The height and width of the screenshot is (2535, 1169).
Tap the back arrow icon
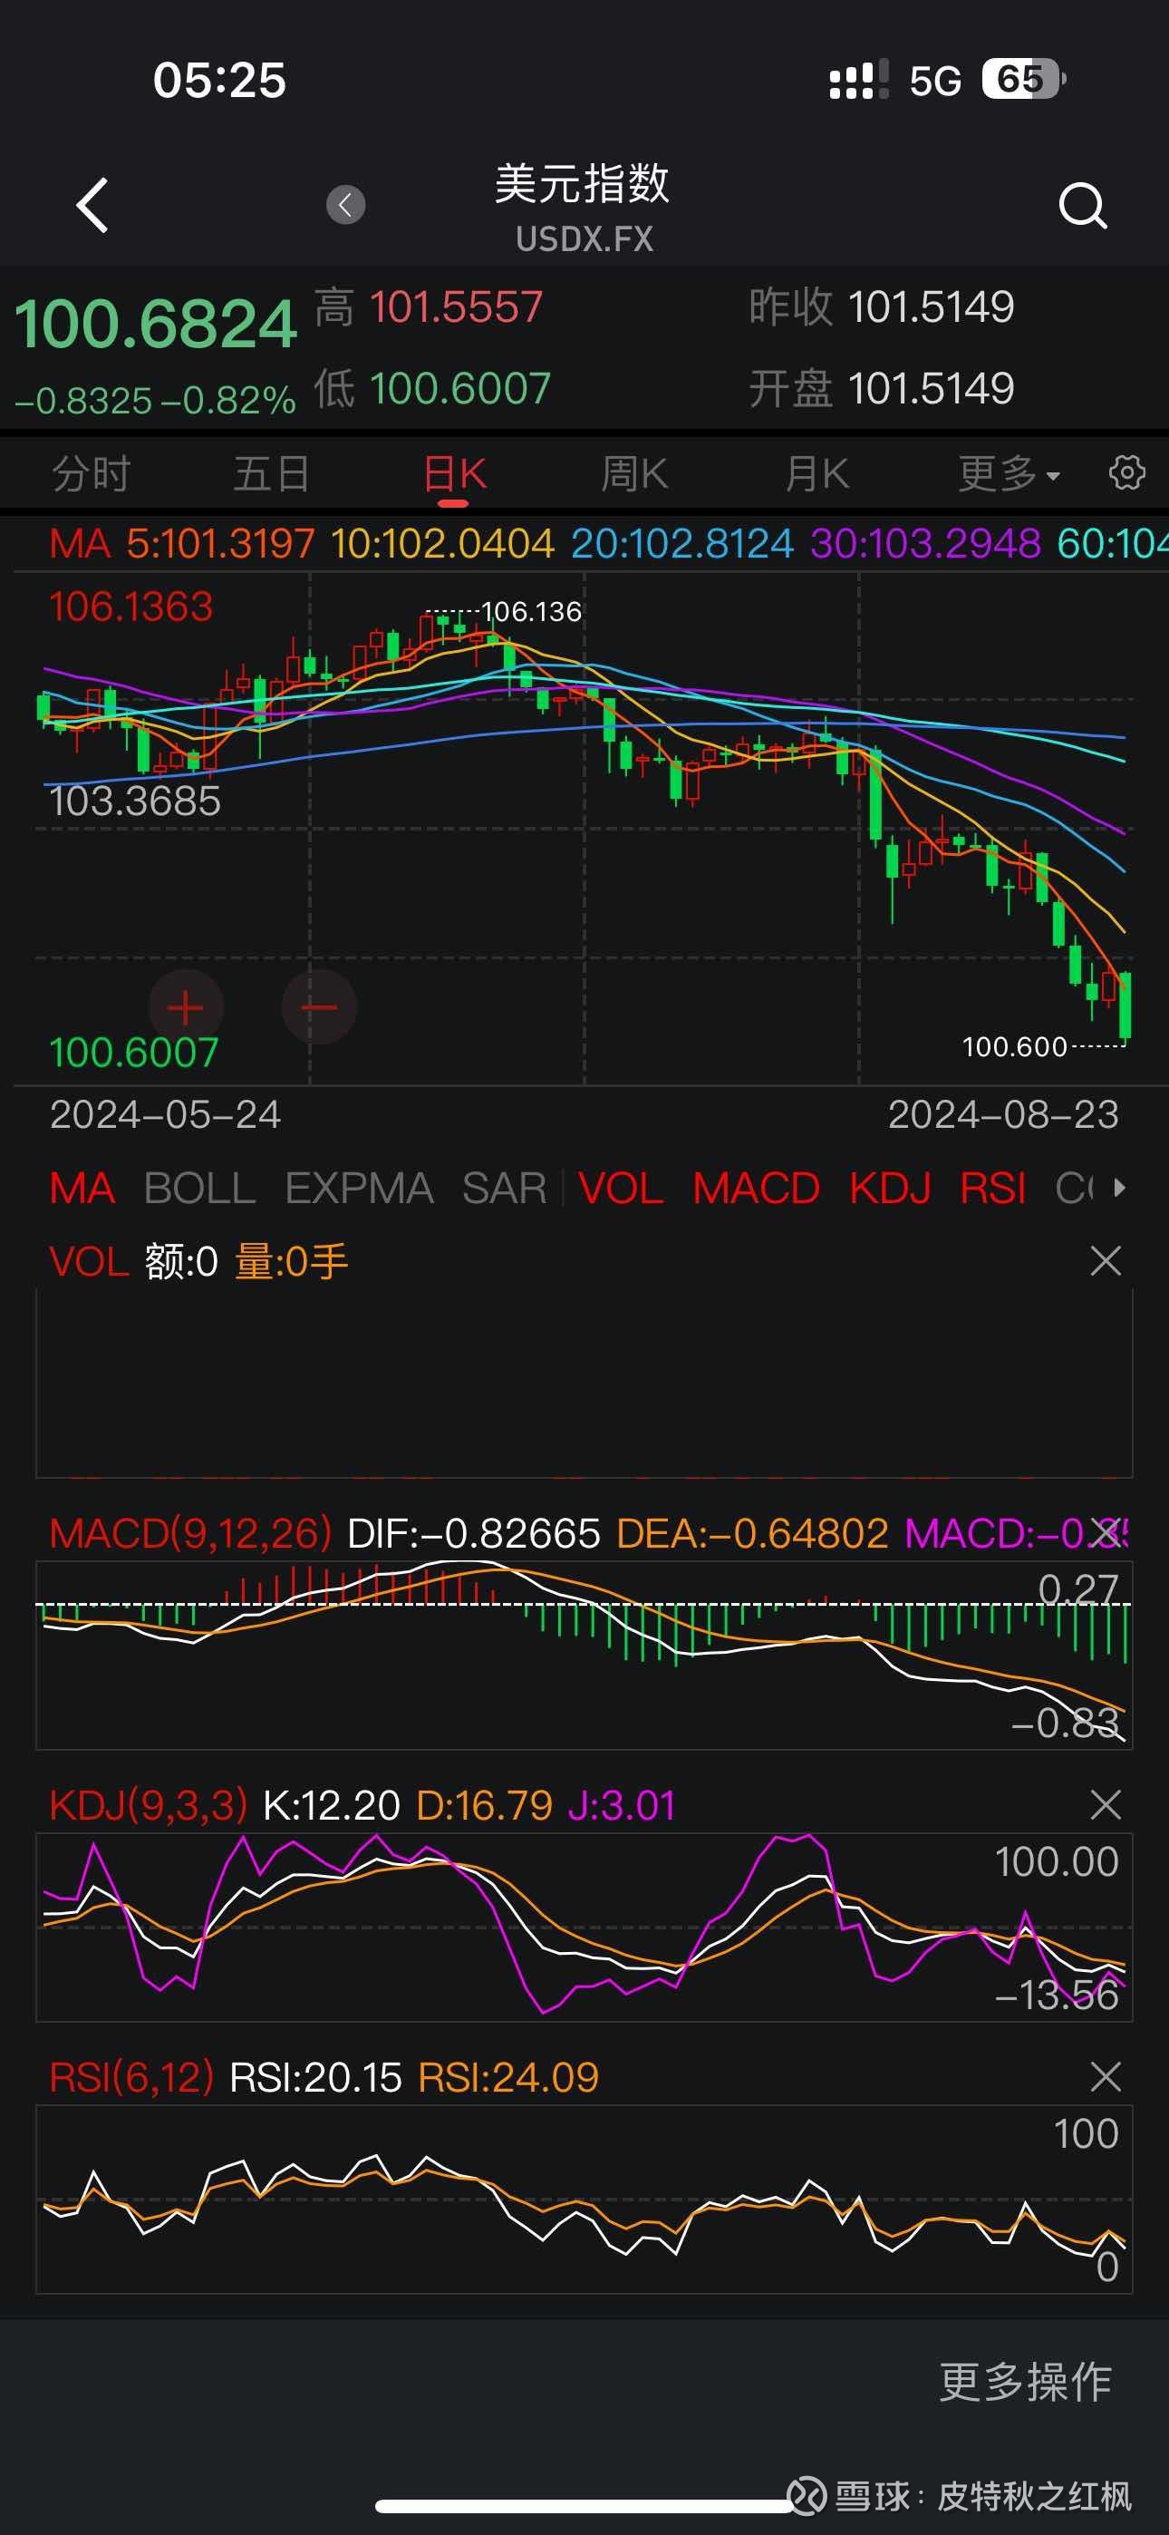[x=92, y=205]
